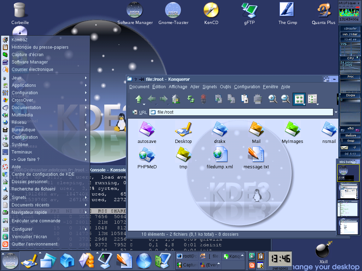Click the Print icon in Konqueror toolbar
Screen dimensions: 362x271
(258, 99)
